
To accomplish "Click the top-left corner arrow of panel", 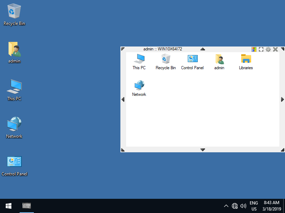I will pos(123,49).
